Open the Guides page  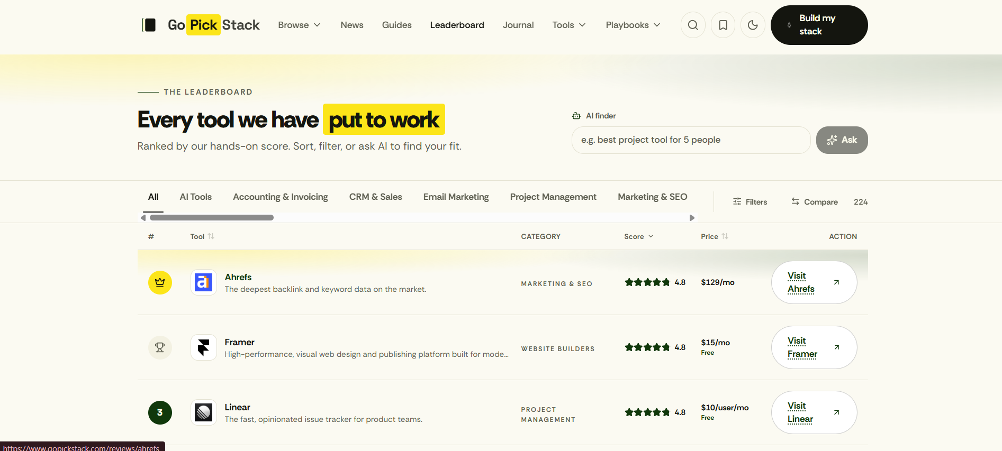(397, 25)
